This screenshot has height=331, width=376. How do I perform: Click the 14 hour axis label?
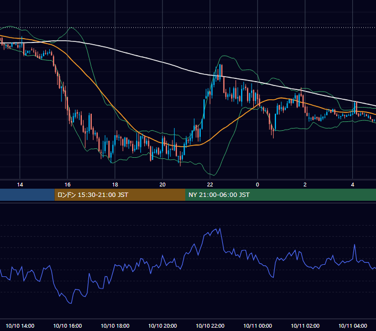click(x=20, y=185)
